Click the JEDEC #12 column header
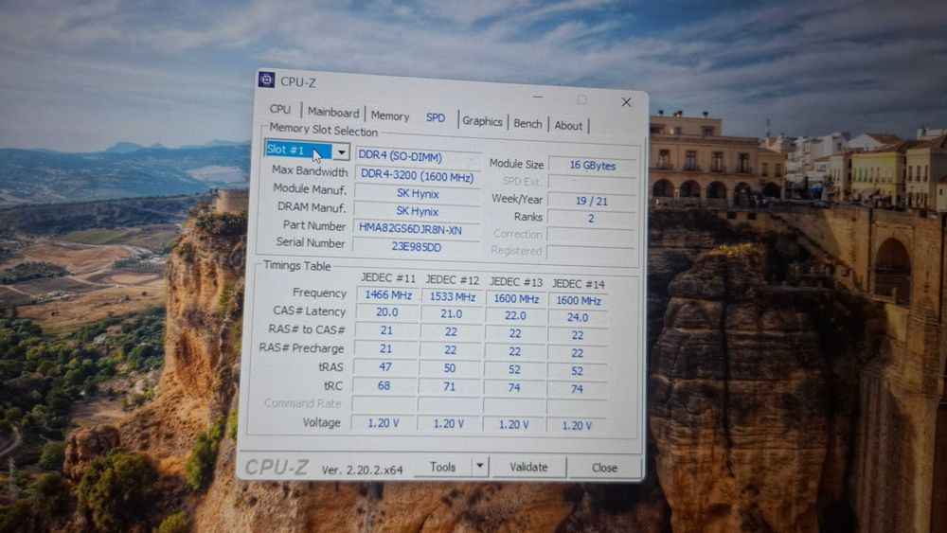The image size is (947, 533). (x=453, y=280)
